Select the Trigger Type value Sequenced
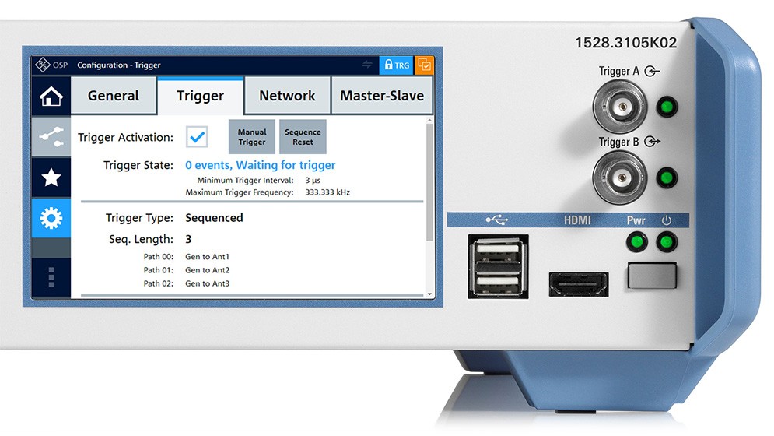This screenshot has height=436, width=774. 214,218
